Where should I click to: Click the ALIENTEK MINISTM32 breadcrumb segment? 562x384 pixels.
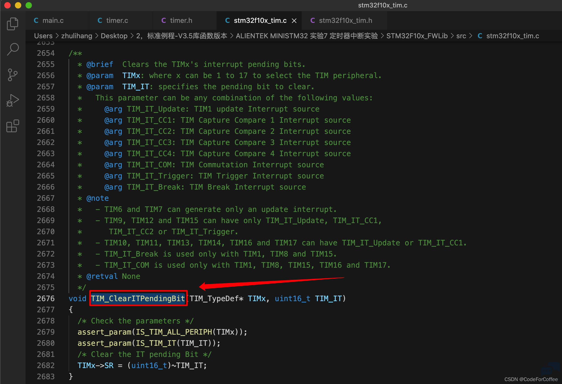point(307,36)
